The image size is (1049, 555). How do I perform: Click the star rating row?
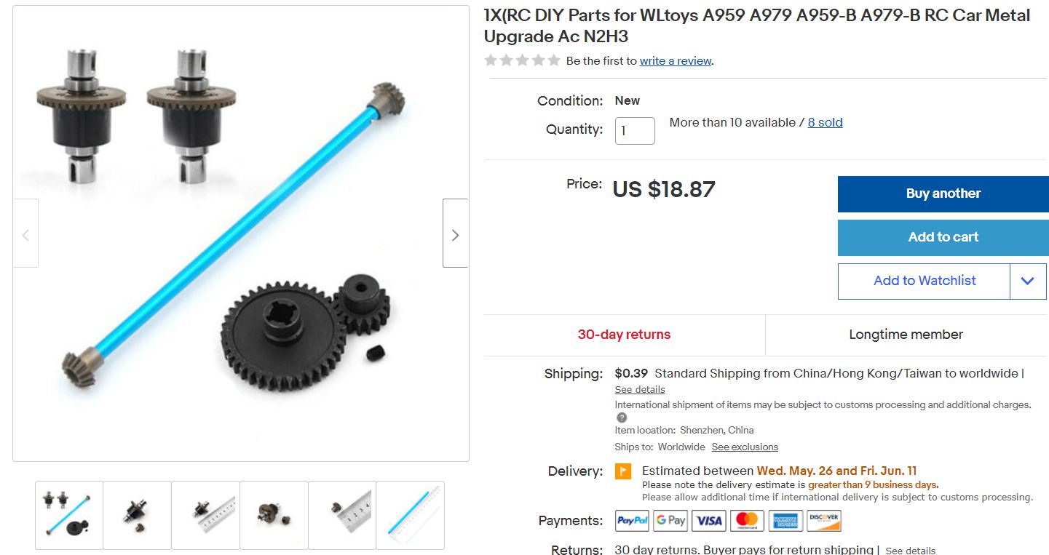pos(522,60)
